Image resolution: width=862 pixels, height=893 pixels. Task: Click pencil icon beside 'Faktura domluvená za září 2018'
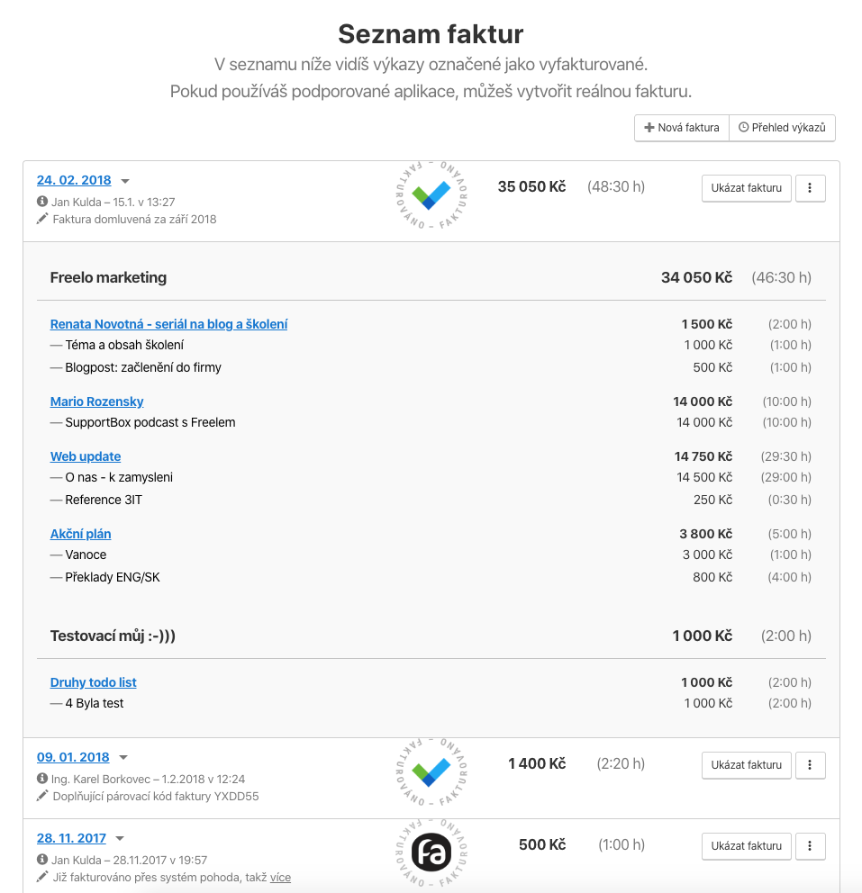42,219
